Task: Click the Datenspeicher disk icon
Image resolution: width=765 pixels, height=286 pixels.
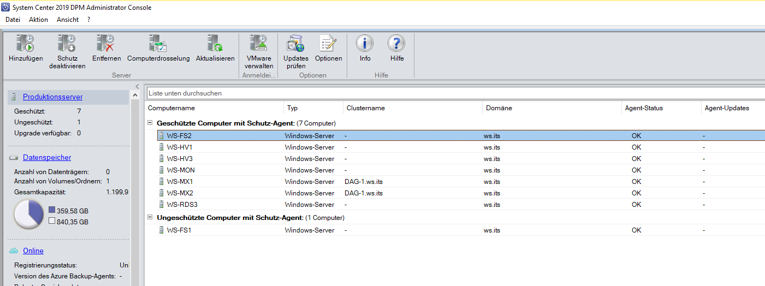Action: coord(14,158)
